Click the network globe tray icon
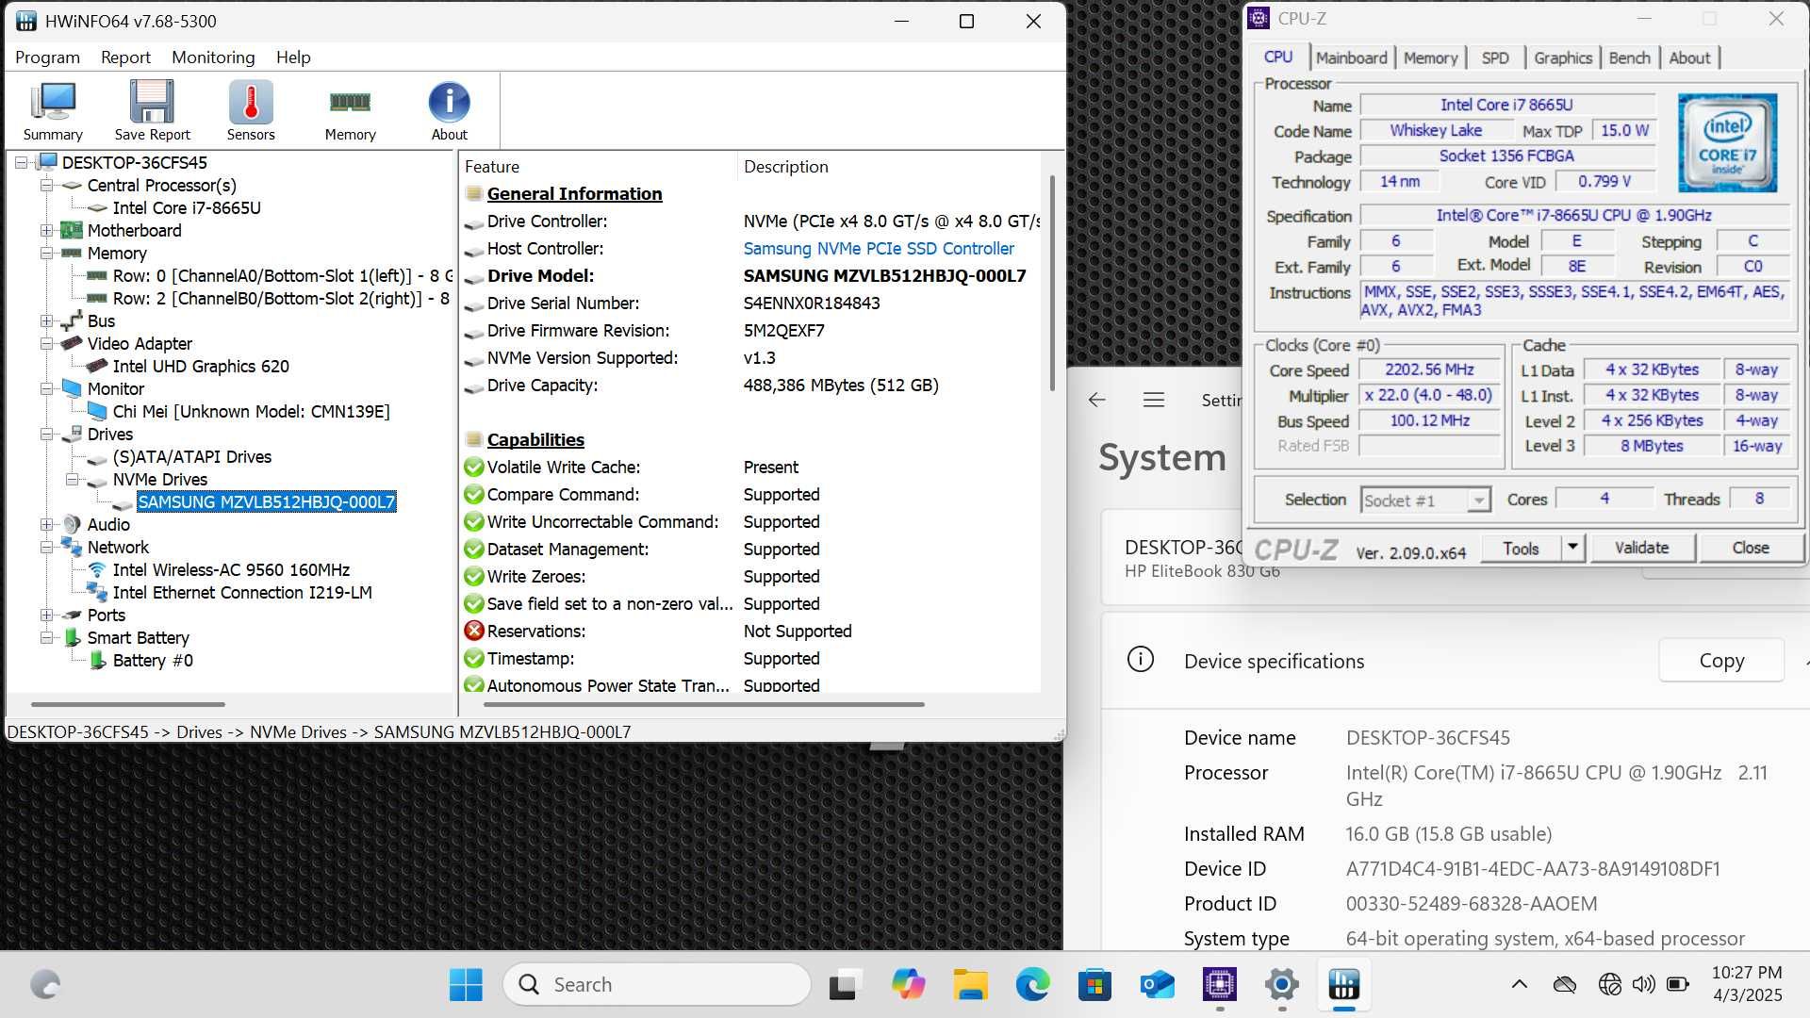This screenshot has height=1018, width=1810. click(x=1609, y=985)
